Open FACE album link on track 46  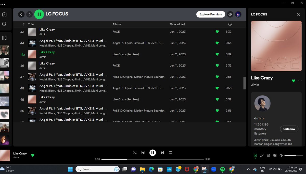[x=116, y=66]
